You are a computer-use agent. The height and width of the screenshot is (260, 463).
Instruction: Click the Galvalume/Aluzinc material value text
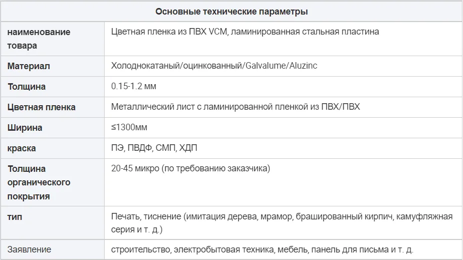coord(214,66)
